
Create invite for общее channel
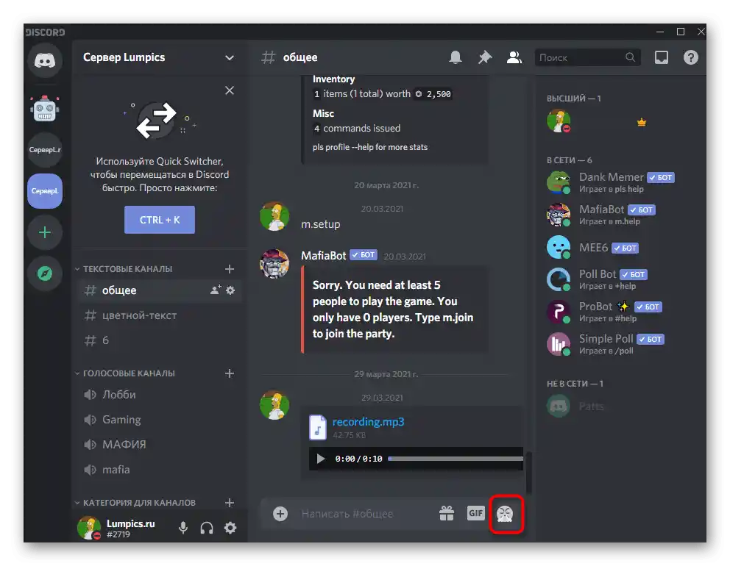click(x=216, y=290)
